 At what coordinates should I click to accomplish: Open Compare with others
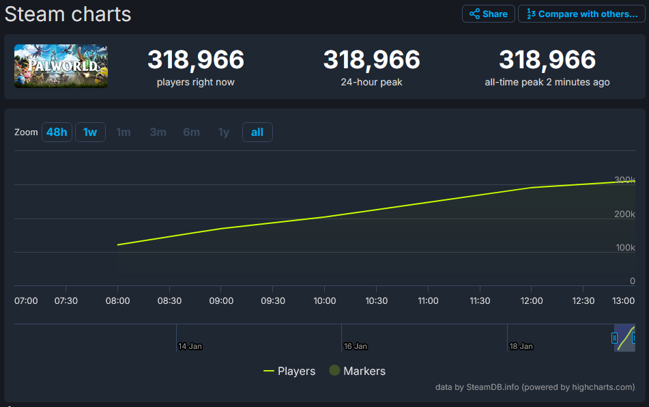coord(588,14)
